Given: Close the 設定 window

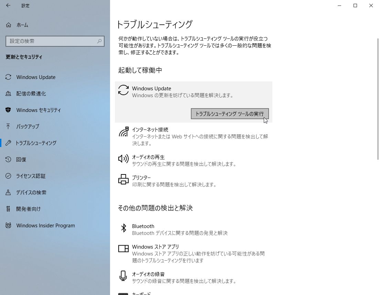Looking at the screenshot, I should [x=371, y=5].
